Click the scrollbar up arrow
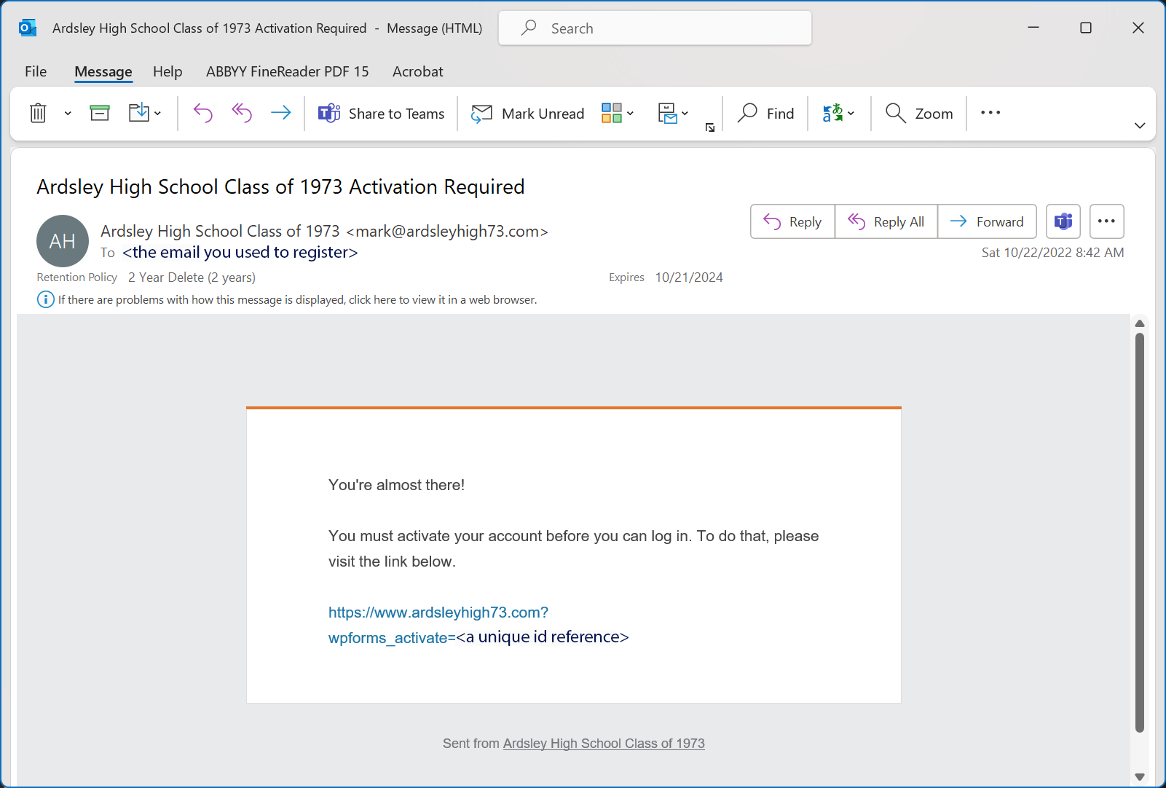This screenshot has width=1166, height=788. point(1140,323)
